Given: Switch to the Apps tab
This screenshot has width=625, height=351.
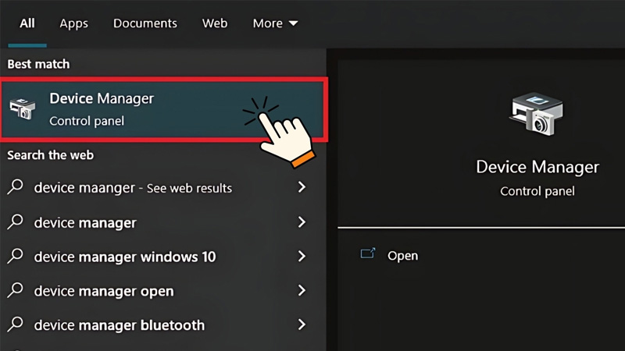Looking at the screenshot, I should 73,23.
